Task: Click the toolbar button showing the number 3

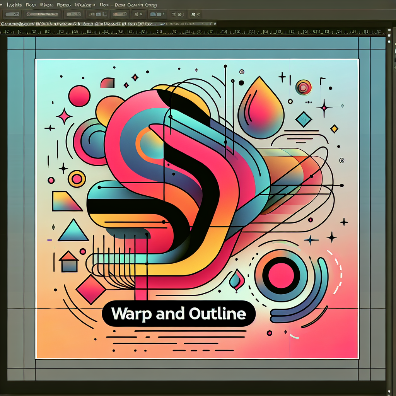Action: [x=137, y=15]
